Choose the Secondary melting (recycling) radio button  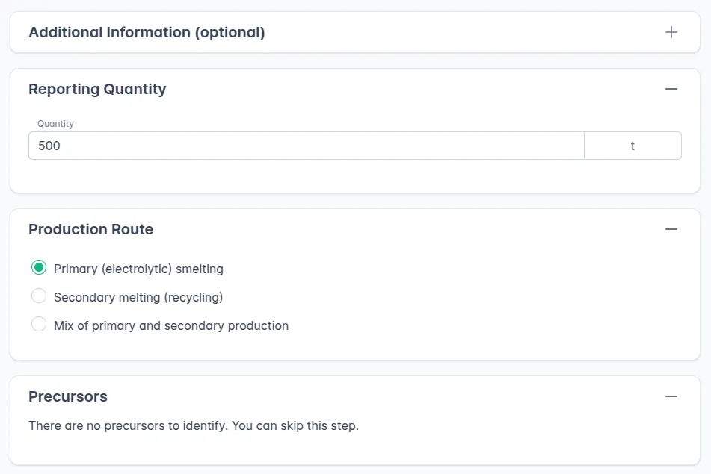(x=39, y=296)
